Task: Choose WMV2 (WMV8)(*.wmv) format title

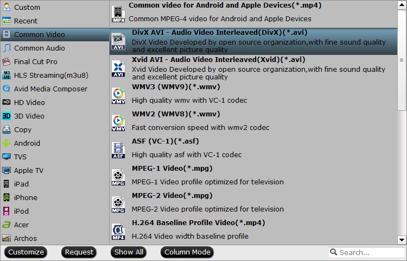Action: pos(176,114)
